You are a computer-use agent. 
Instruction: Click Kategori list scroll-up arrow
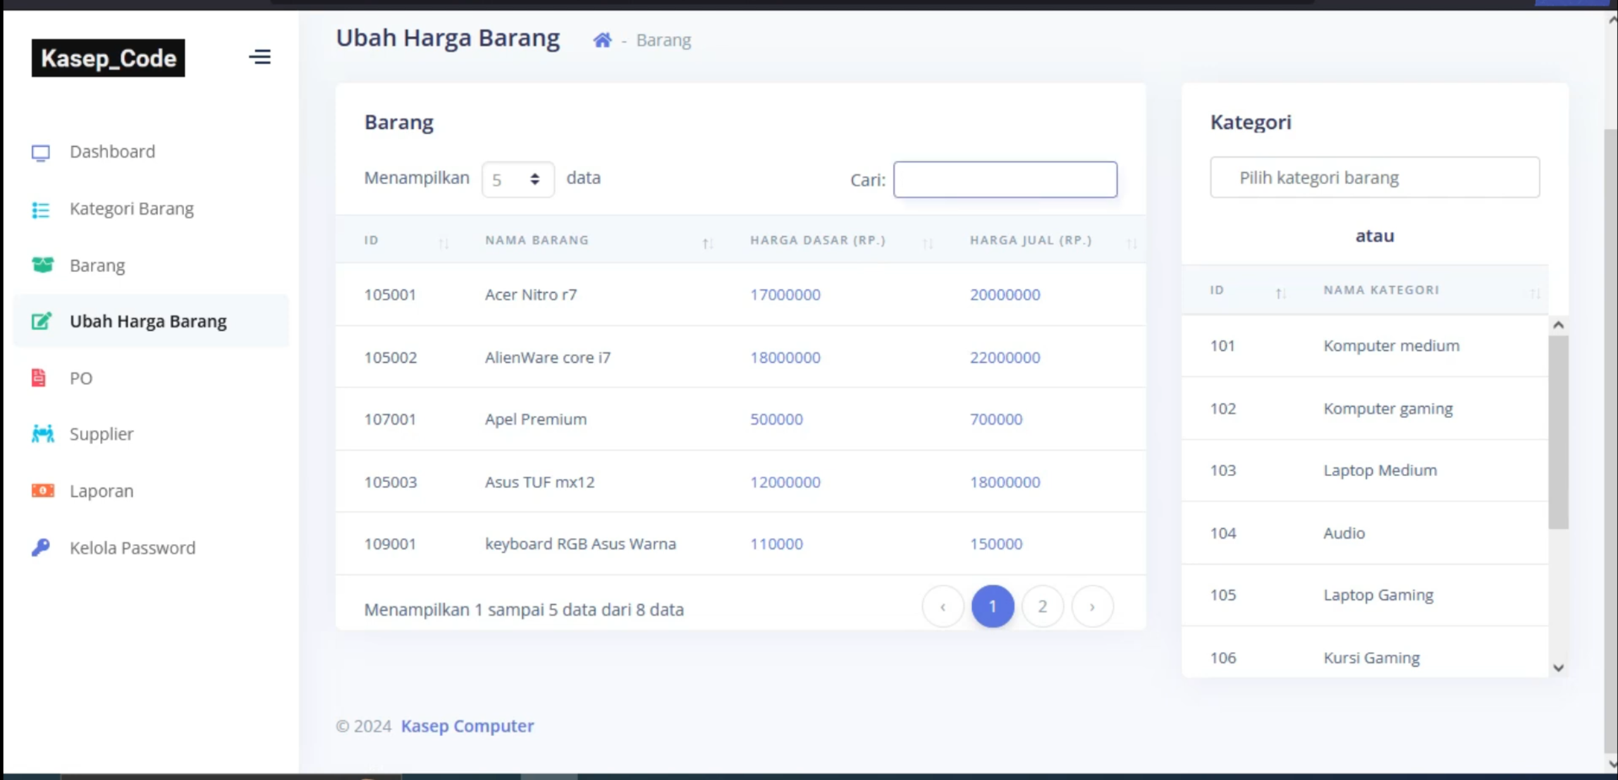point(1558,325)
